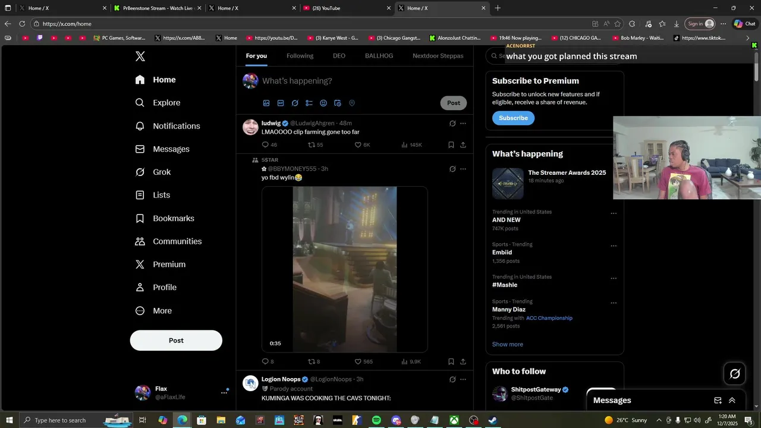Open options for AND NEW trend

tap(614, 213)
